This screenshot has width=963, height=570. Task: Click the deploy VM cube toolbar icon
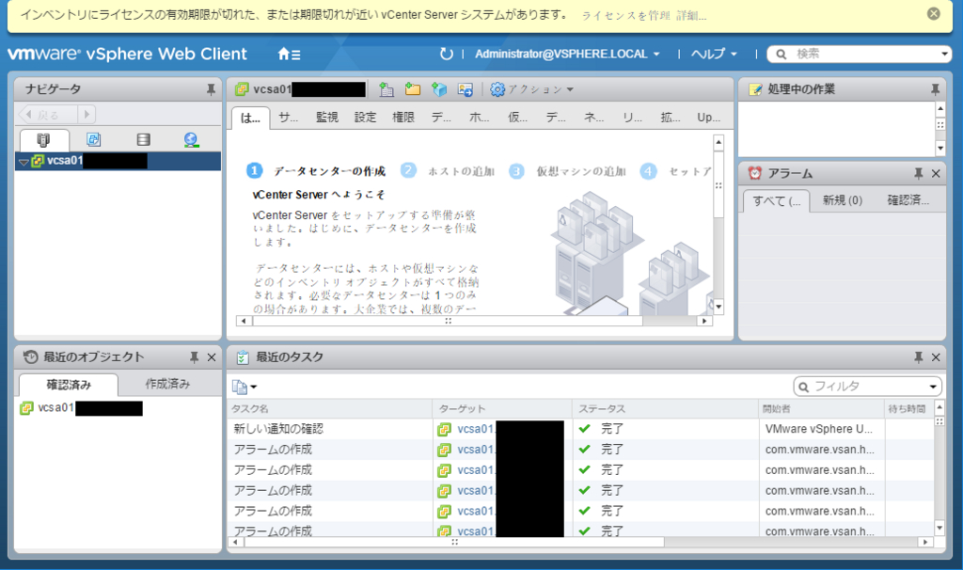[439, 89]
